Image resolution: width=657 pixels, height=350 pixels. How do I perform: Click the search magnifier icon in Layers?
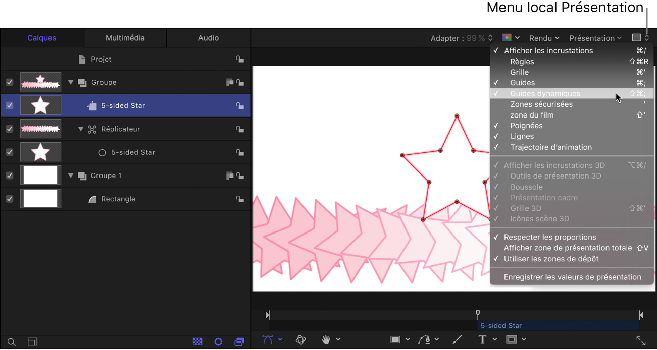[12, 342]
